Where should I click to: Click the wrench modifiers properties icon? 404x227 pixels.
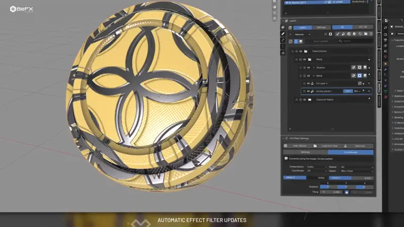[x=385, y=69]
